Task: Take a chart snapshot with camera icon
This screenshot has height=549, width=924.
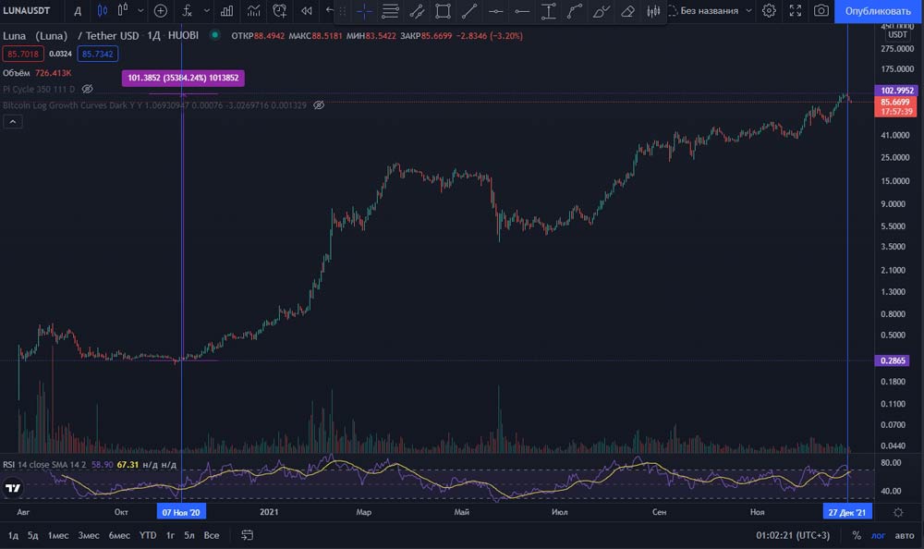Action: (821, 11)
